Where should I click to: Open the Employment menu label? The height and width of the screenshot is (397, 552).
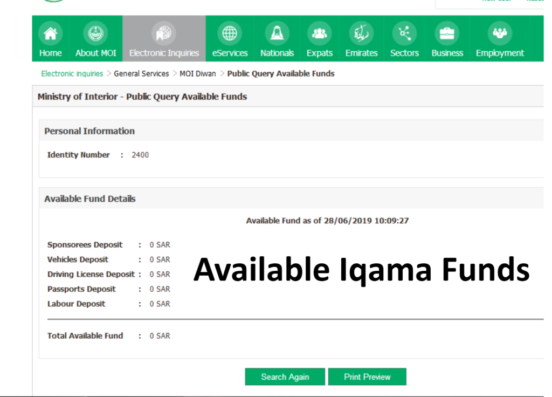[x=500, y=53]
